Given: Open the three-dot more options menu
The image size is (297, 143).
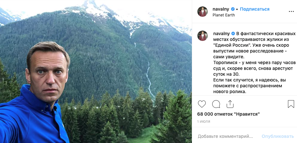Looking at the screenshot, I should pyautogui.click(x=291, y=12).
